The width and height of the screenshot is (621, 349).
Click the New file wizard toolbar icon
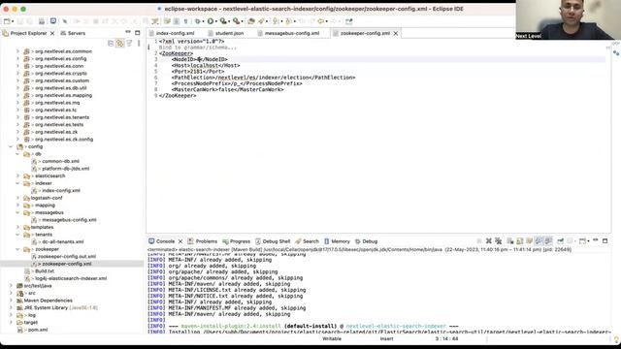click(7, 21)
